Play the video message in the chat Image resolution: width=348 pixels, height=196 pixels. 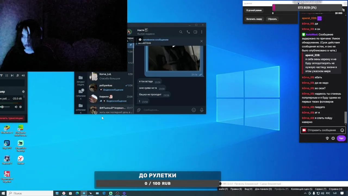click(x=174, y=46)
